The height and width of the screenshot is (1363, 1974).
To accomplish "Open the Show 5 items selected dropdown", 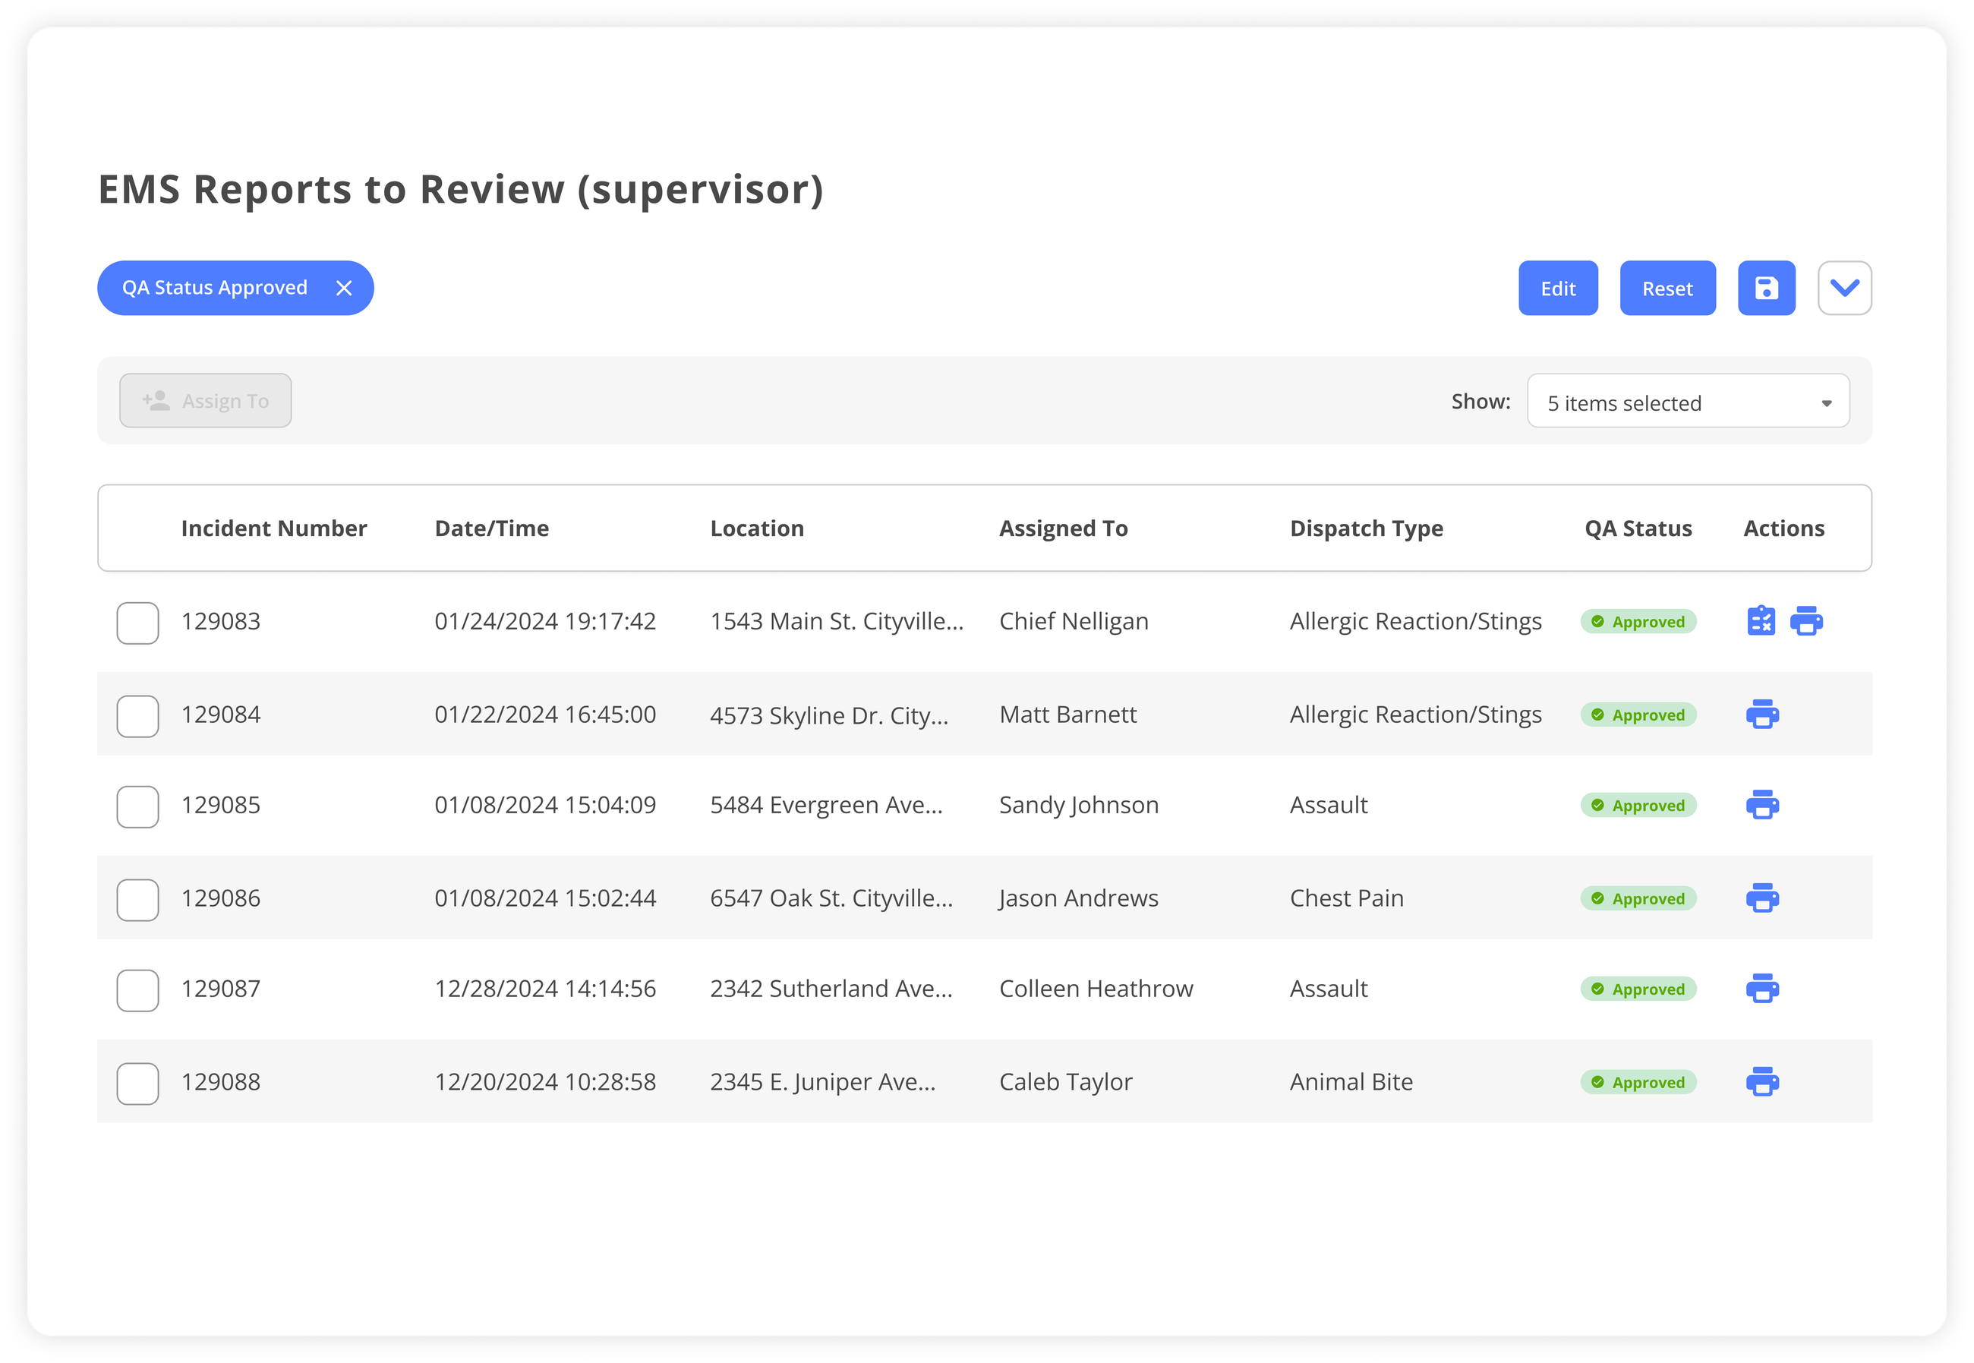I will click(1687, 402).
